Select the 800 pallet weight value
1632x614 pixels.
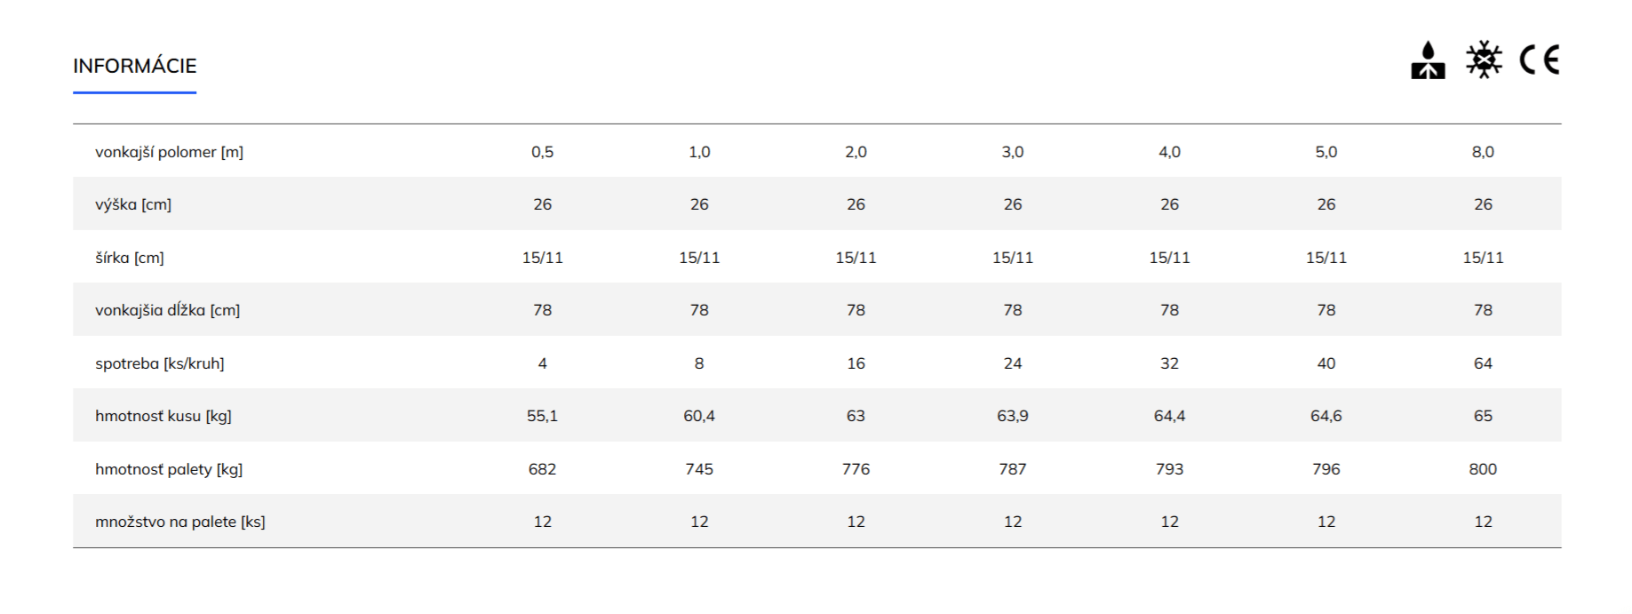(1483, 469)
